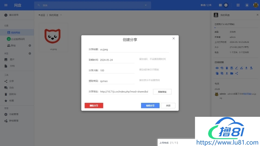Viewport: 260px width, 146px height.
Task: Open the hamburger menu icon at top left
Action: (x=6, y=5)
